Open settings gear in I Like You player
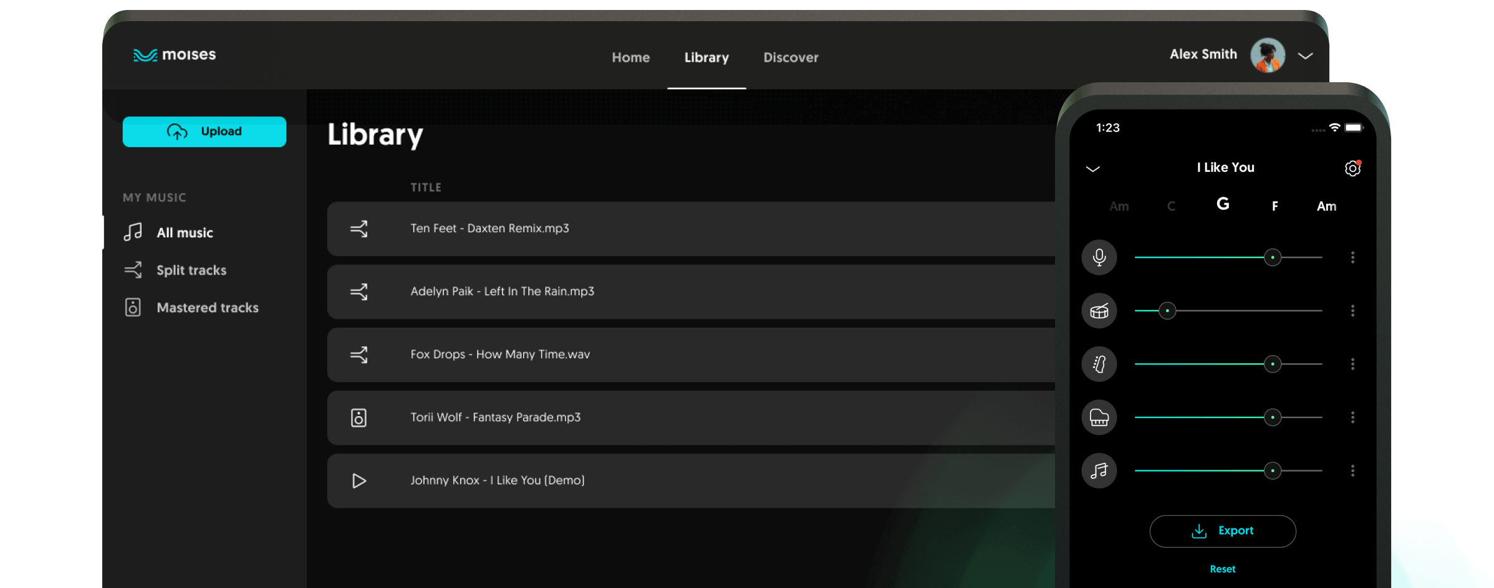 (1352, 168)
